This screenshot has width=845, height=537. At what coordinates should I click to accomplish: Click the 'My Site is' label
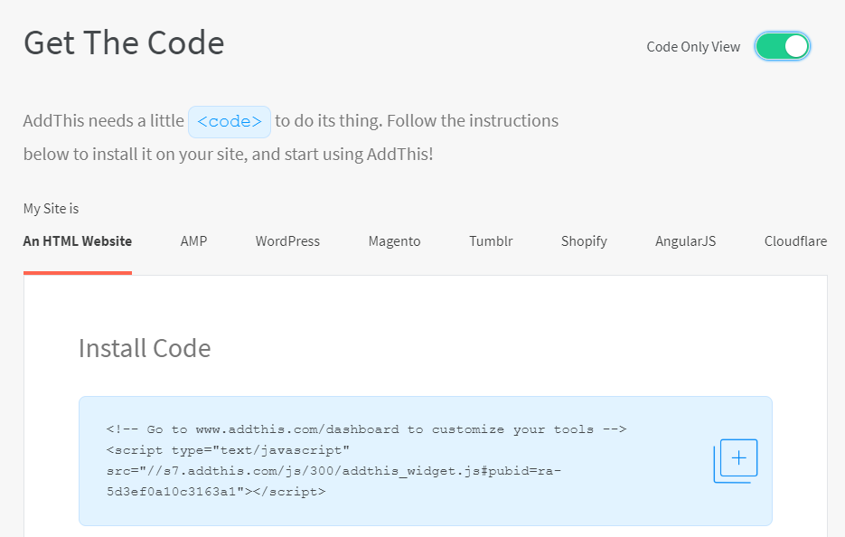coord(52,209)
